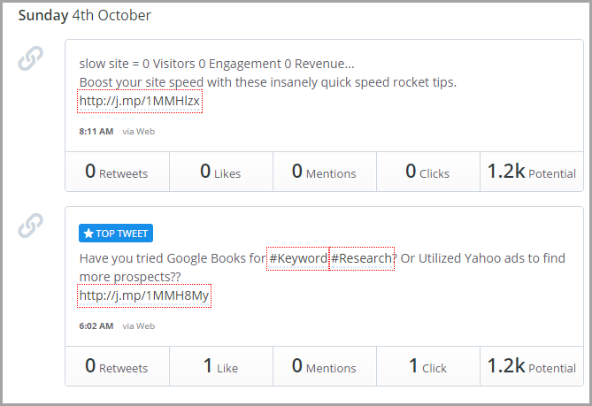The height and width of the screenshot is (406, 592).
Task: Select 0 Mentions on top tweet
Action: pyautogui.click(x=325, y=366)
